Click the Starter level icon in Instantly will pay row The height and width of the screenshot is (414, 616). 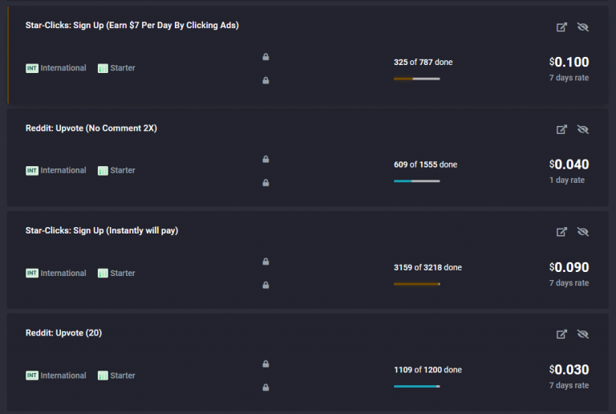tap(103, 274)
